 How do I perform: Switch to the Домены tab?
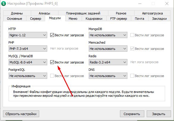coord(17,13)
